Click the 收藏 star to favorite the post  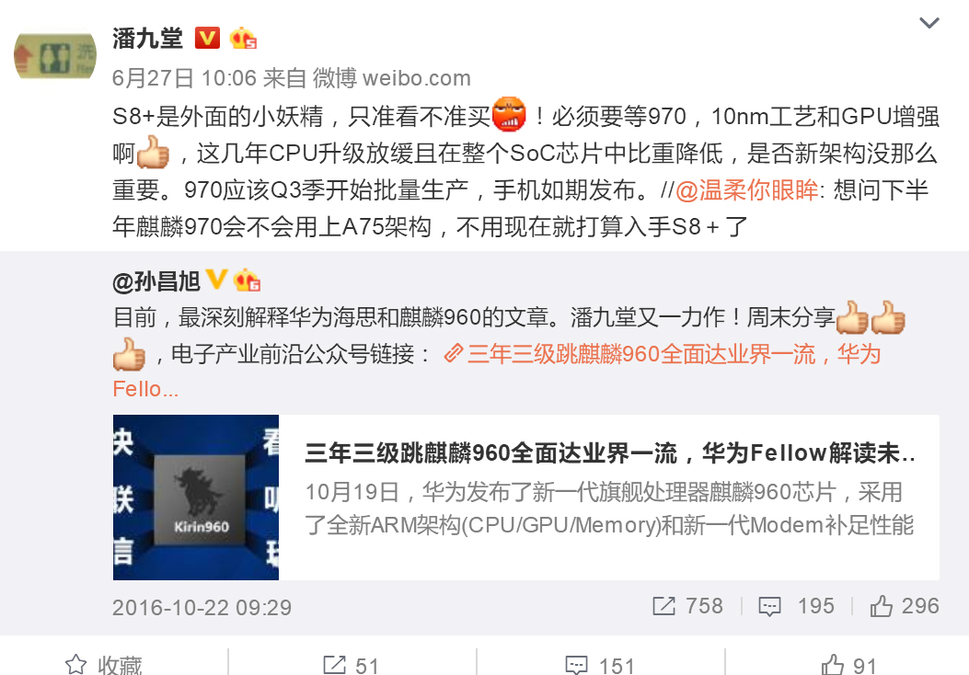[104, 665]
